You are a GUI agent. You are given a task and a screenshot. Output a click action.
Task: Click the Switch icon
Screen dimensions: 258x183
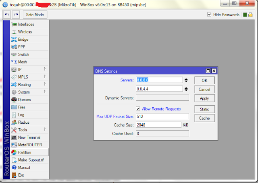[14, 54]
